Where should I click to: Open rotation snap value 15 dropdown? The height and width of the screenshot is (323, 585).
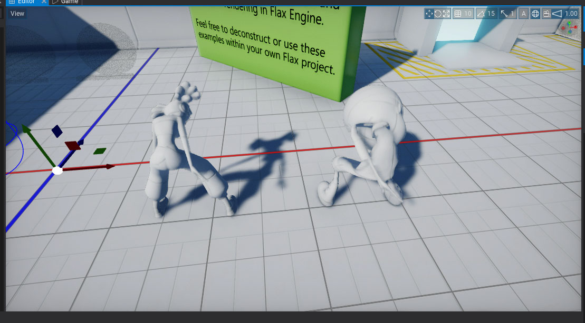[x=491, y=14]
